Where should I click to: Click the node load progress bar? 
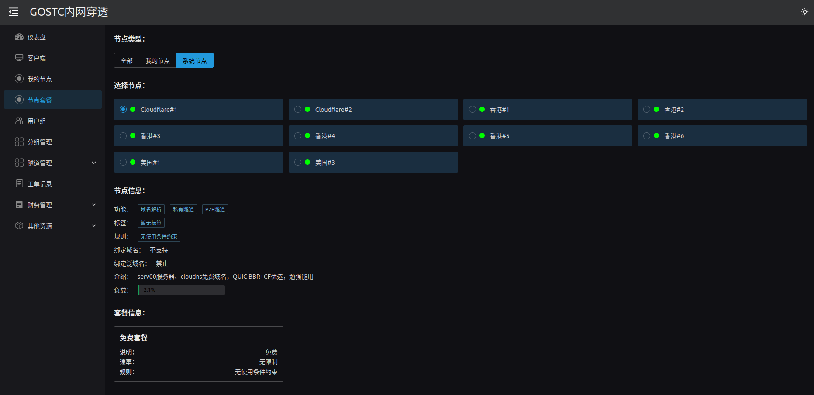click(181, 290)
